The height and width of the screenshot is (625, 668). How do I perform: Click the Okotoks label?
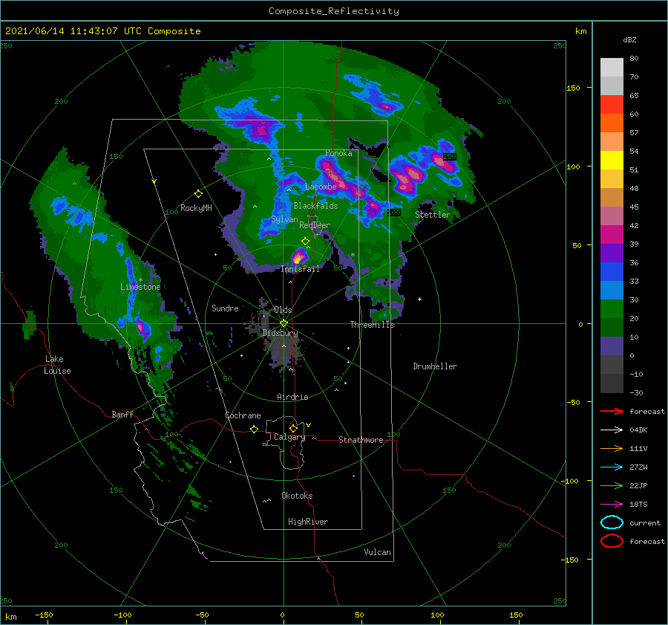pyautogui.click(x=297, y=496)
